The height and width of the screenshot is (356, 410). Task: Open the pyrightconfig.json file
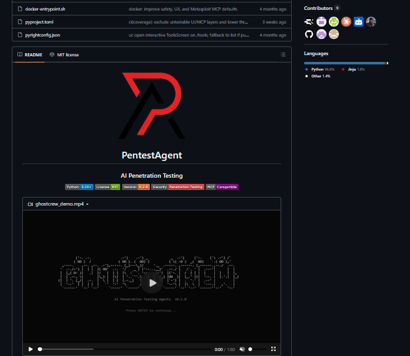pyautogui.click(x=43, y=35)
